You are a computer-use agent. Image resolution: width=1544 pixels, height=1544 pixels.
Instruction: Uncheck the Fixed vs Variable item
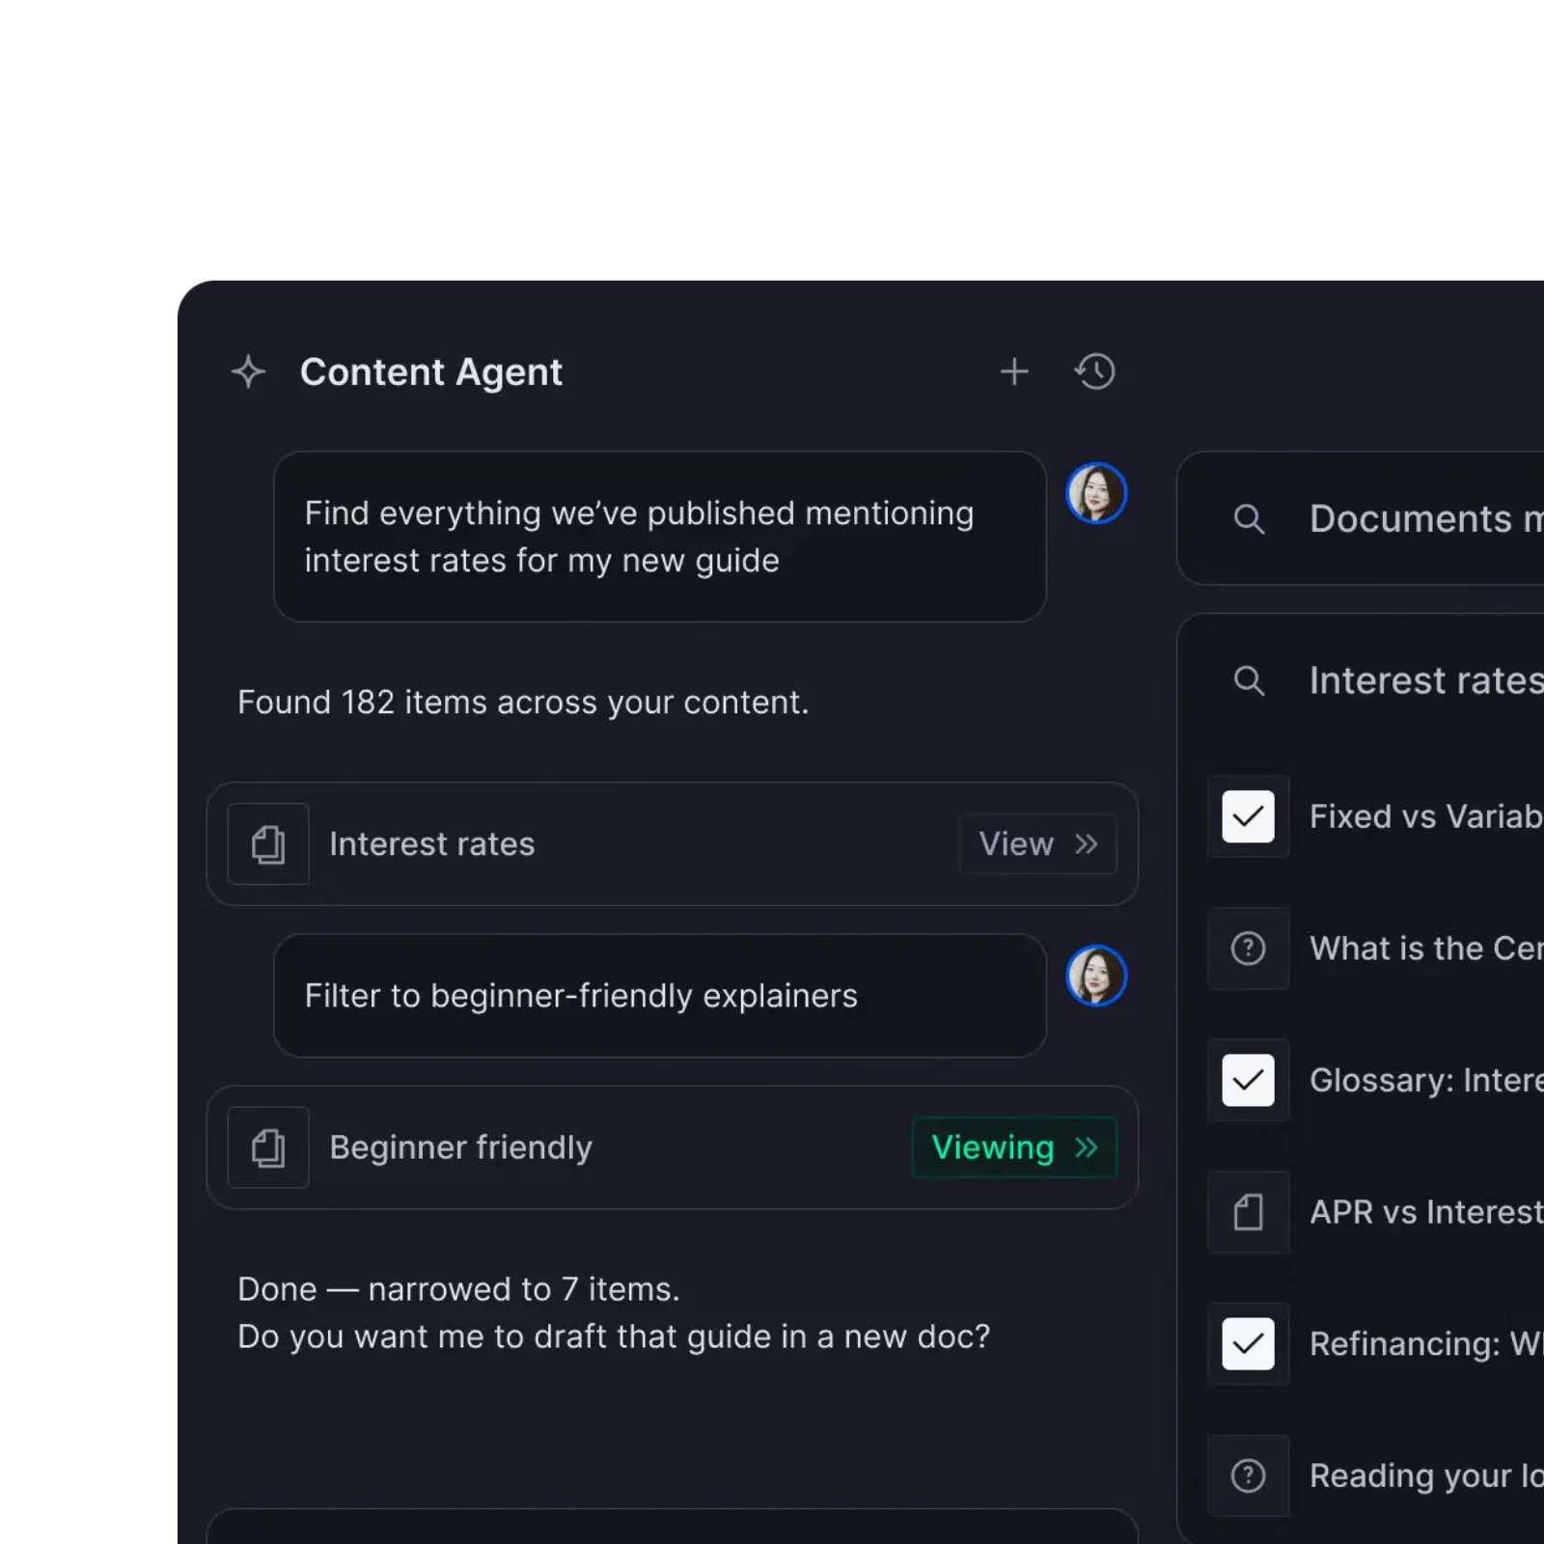[x=1248, y=816]
